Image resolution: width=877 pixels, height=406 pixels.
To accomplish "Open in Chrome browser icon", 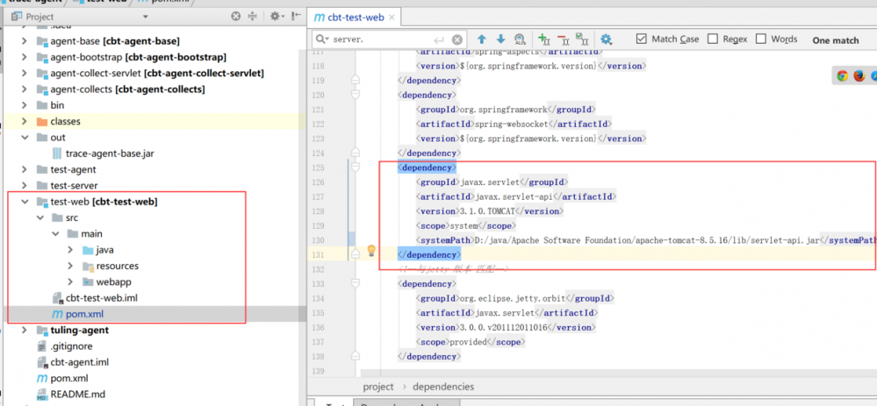I will [842, 76].
